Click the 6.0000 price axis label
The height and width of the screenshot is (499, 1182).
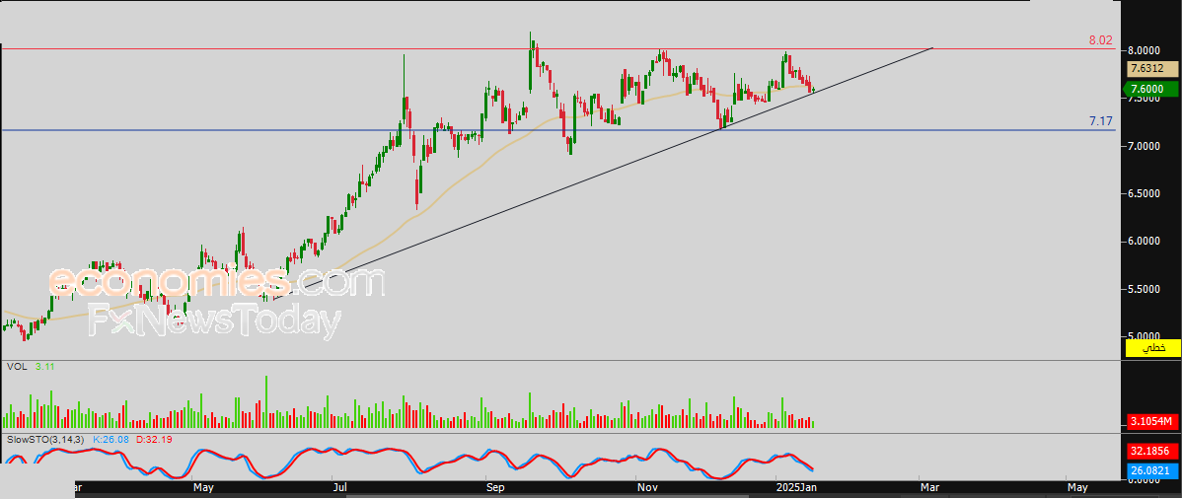(x=1145, y=242)
